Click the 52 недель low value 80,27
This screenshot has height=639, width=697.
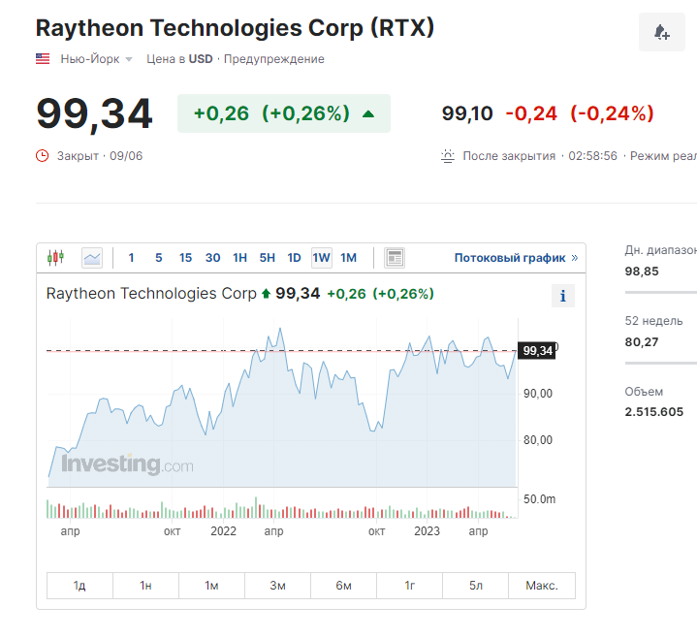click(x=642, y=342)
